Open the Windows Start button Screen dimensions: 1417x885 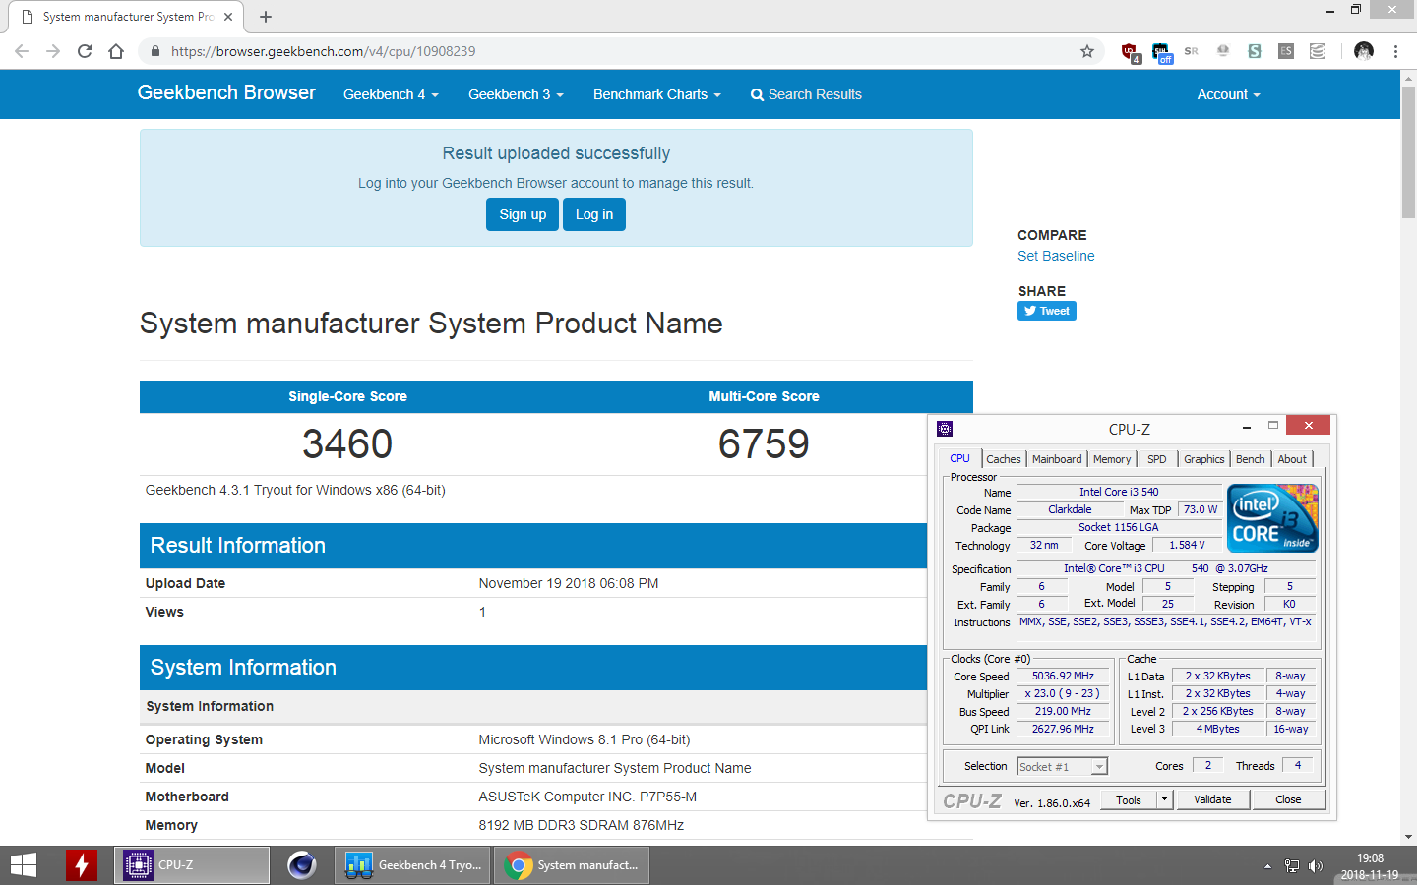click(x=24, y=865)
